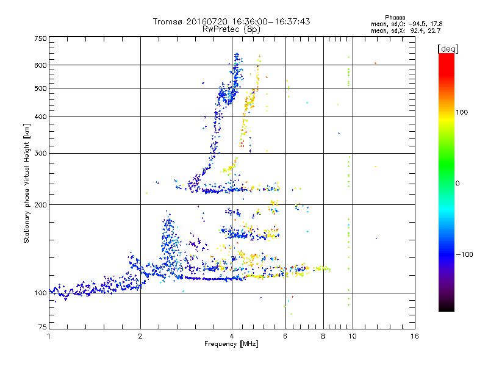Click the x-axis tick label '8'
This screenshot has height=366, width=488.
click(323, 336)
